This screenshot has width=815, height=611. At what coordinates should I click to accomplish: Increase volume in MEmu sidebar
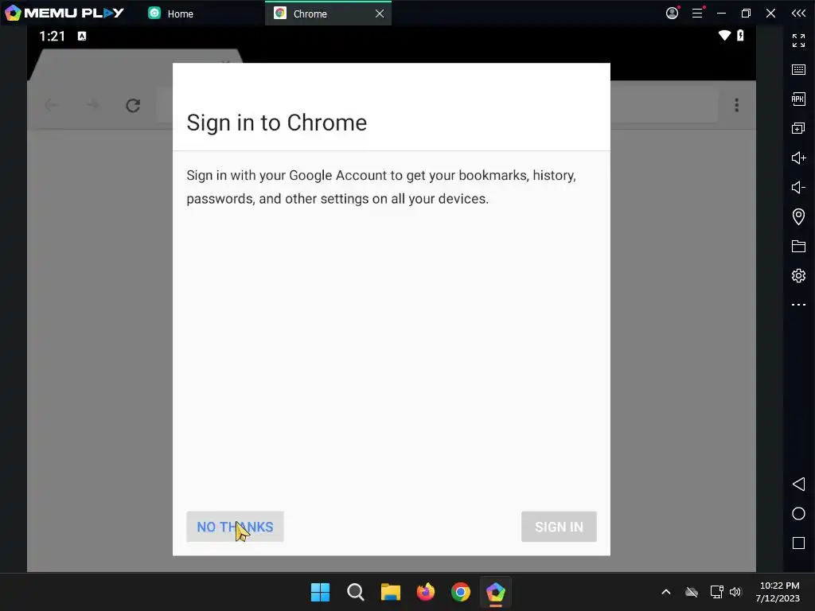pyautogui.click(x=798, y=158)
